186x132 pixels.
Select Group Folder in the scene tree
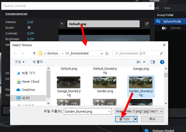[165, 15]
